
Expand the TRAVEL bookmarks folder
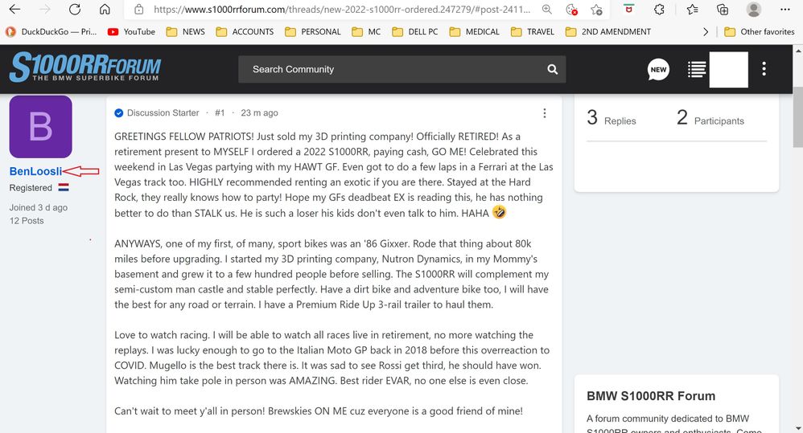pos(533,31)
